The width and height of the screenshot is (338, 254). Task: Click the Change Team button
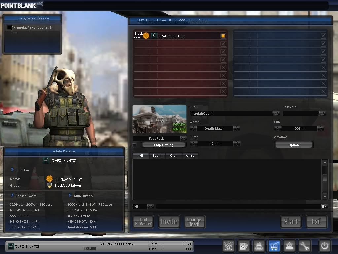tap(195, 221)
